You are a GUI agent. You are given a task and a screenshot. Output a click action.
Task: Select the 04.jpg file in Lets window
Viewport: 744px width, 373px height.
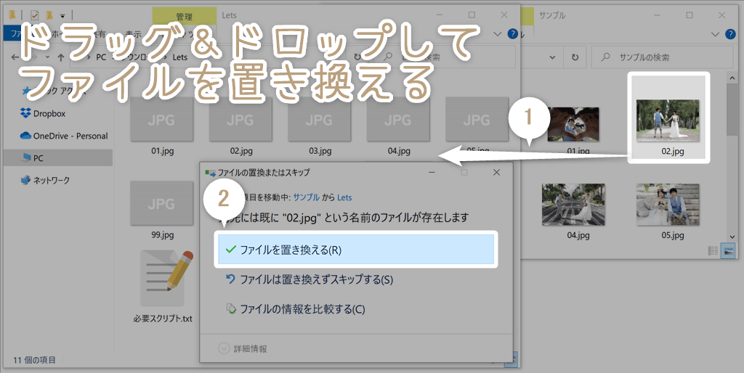coord(398,126)
